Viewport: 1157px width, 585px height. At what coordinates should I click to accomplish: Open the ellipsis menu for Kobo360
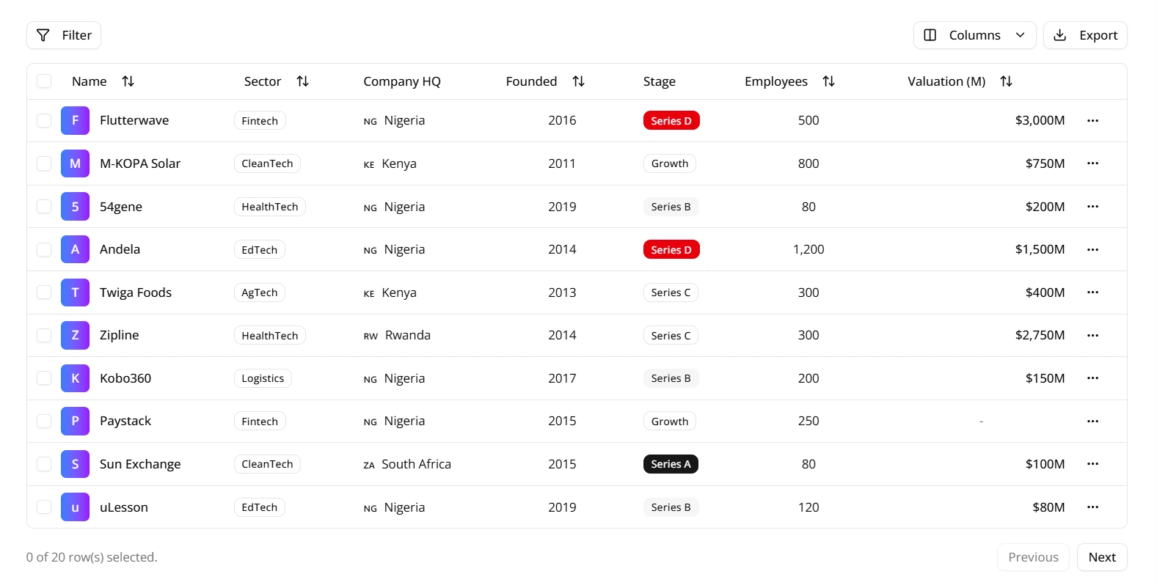click(1092, 378)
